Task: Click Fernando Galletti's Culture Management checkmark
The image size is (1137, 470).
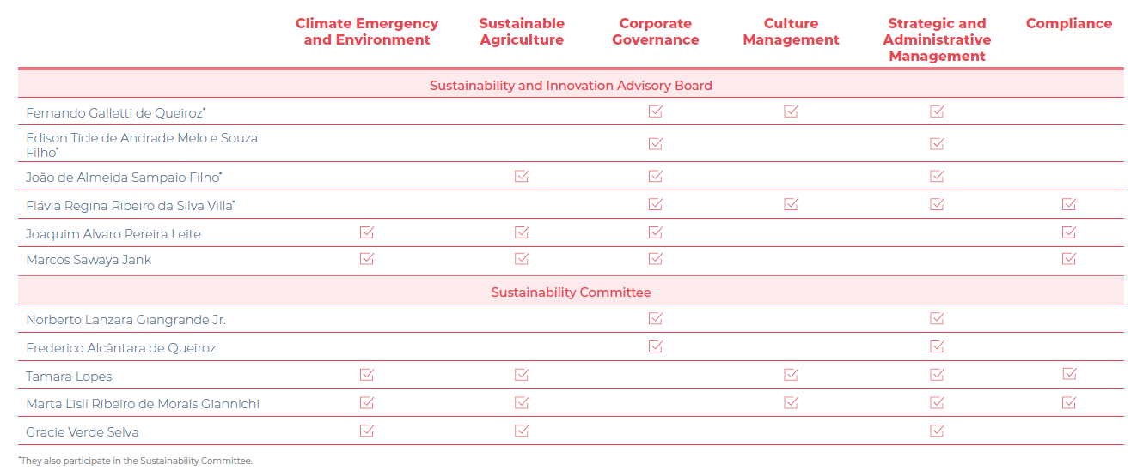Action: tap(791, 111)
